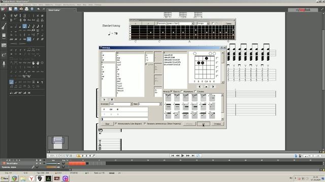The height and width of the screenshot is (182, 325).
Task: Fast-forward with the double-right-arrow transport button
Action: [x=187, y=156]
